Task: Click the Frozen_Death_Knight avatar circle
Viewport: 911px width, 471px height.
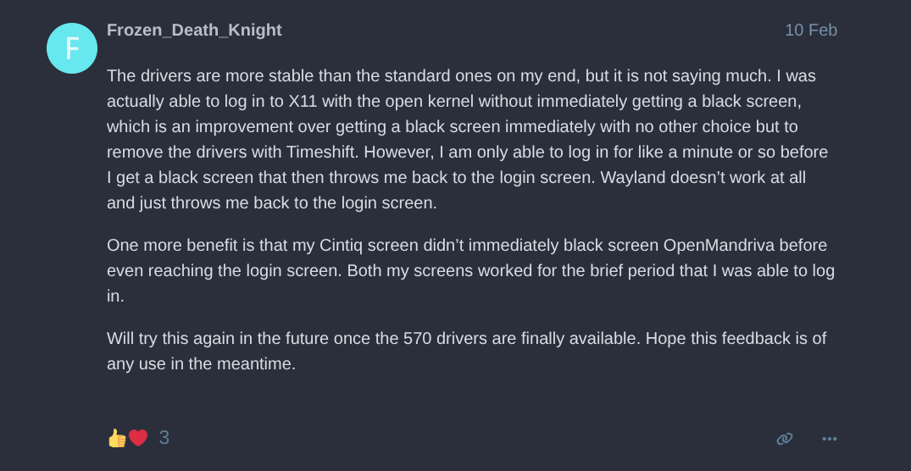Action: [x=72, y=48]
